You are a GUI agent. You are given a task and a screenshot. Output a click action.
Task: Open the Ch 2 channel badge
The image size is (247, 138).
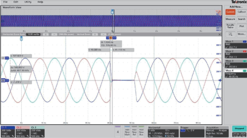point(23,132)
